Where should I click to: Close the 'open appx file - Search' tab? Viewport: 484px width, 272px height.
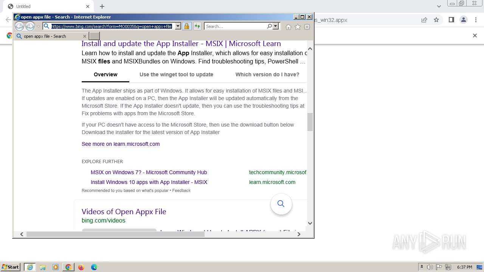[x=85, y=36]
